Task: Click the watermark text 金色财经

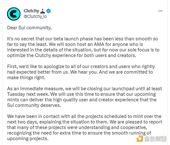Action: [155, 139]
